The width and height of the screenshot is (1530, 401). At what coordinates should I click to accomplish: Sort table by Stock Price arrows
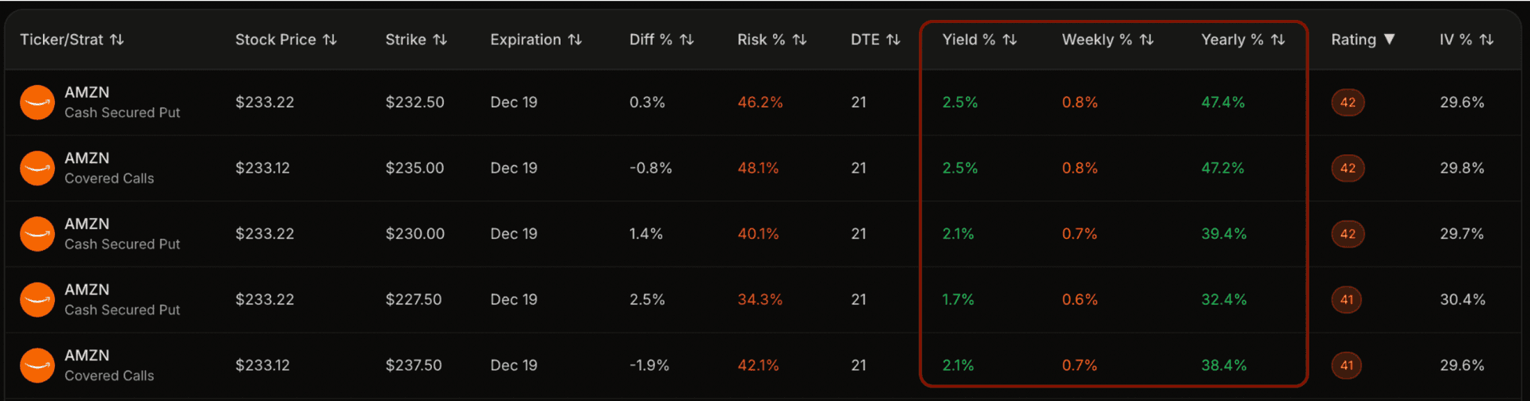pos(330,40)
